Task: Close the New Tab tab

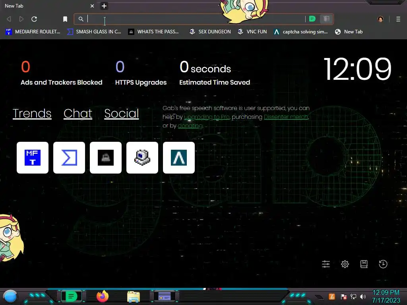Action: 92,6
